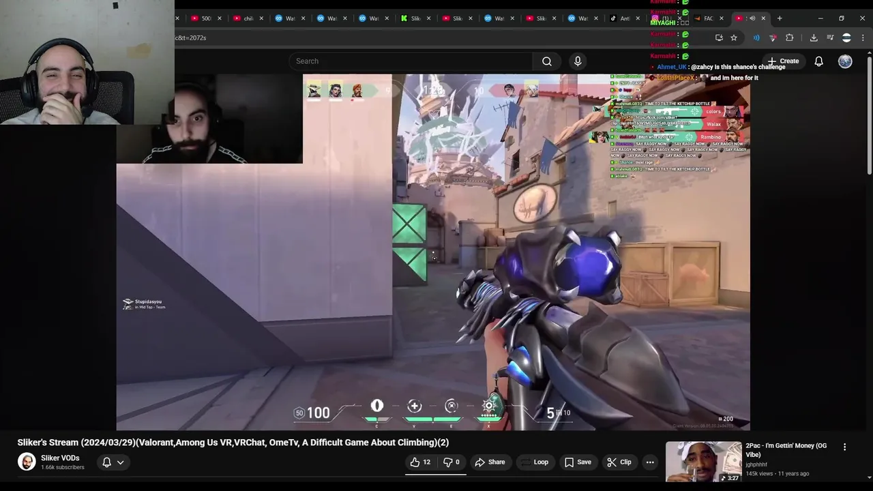Save the video using the Save button
Viewport: 873px width, 491px height.
578,462
